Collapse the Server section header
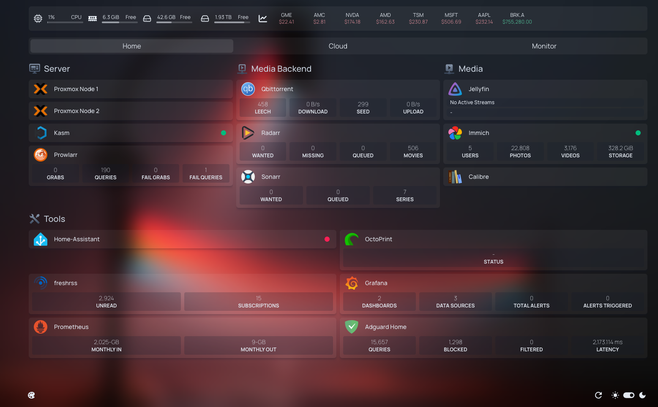The height and width of the screenshot is (407, 658). click(x=57, y=69)
